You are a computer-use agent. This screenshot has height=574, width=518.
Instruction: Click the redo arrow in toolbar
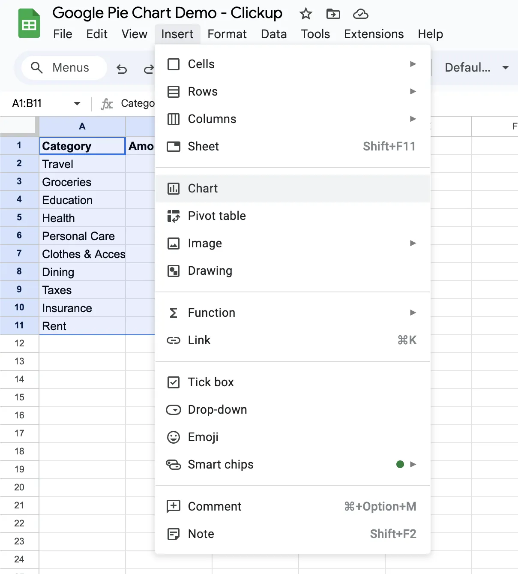click(148, 69)
